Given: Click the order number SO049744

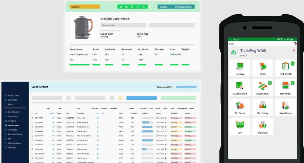Looking at the screenshot, I should click(x=39, y=127).
